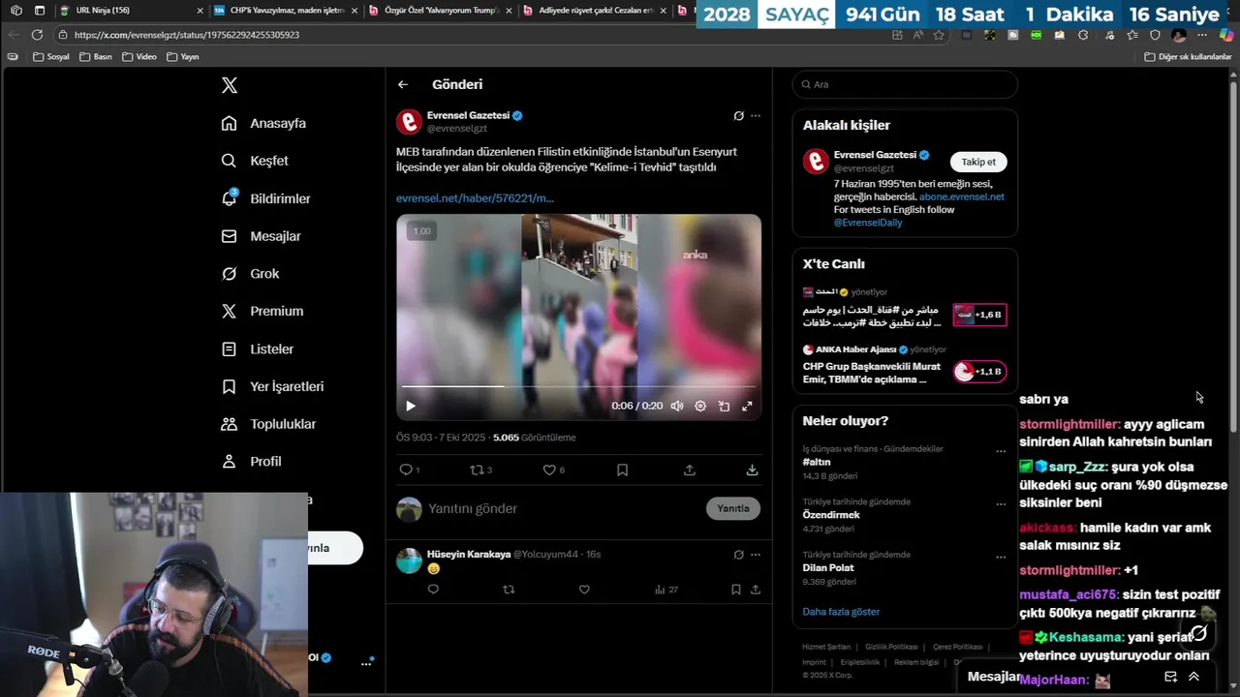
Task: Open options for #altın trend
Action: coord(1001,451)
